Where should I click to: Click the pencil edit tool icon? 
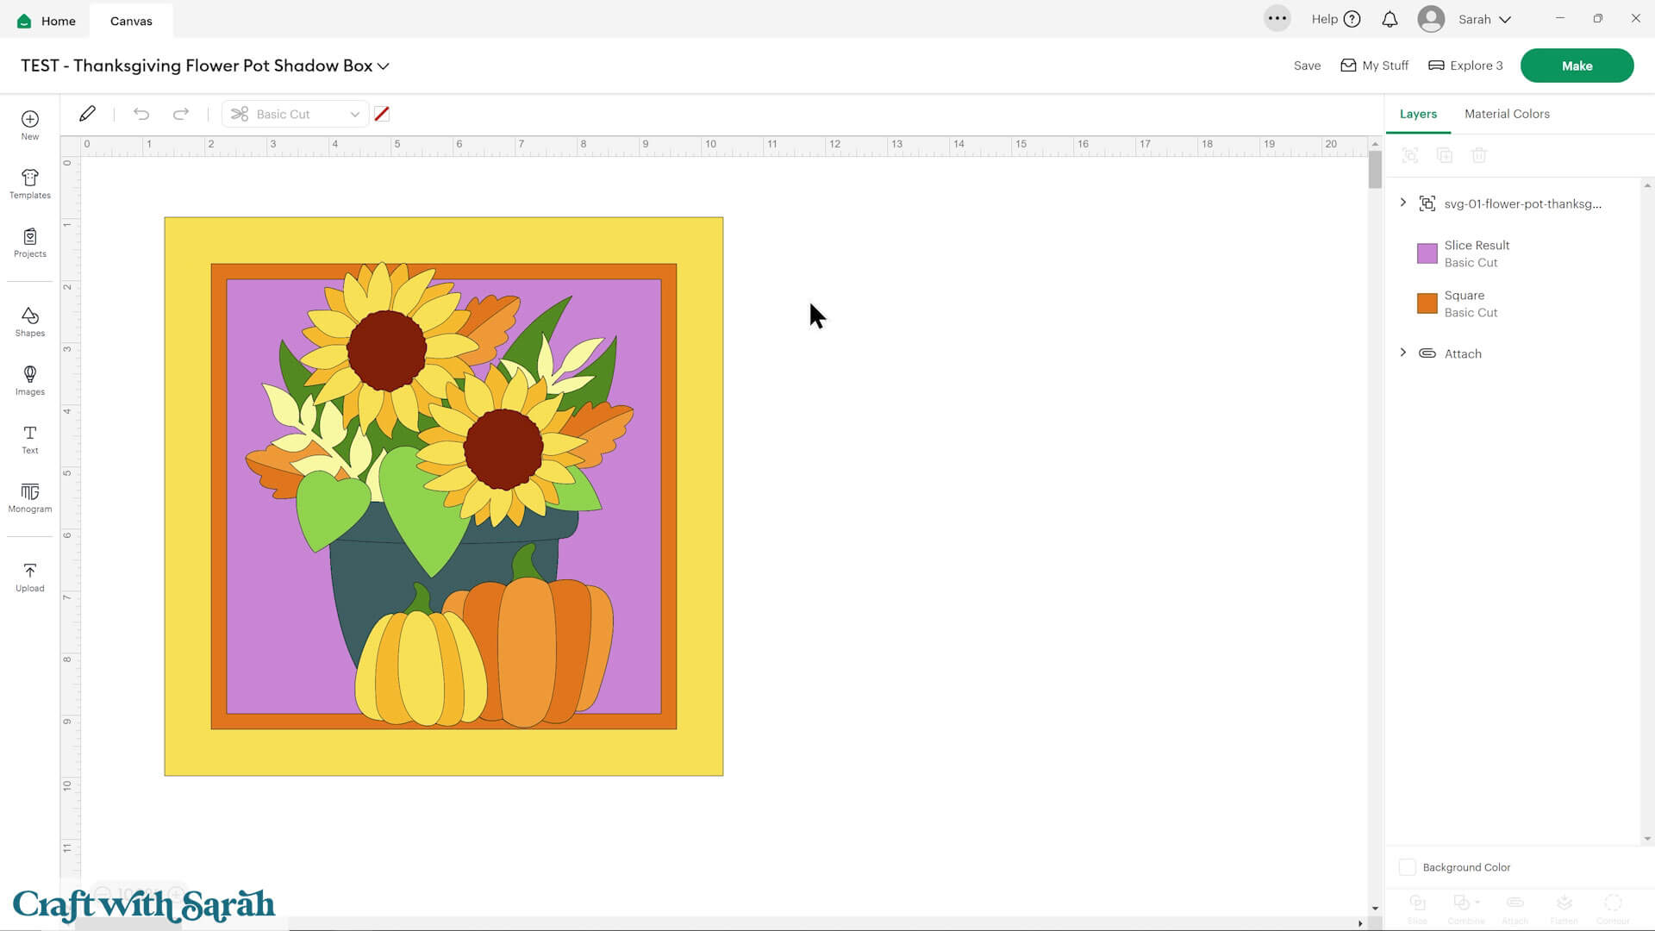[x=87, y=114]
